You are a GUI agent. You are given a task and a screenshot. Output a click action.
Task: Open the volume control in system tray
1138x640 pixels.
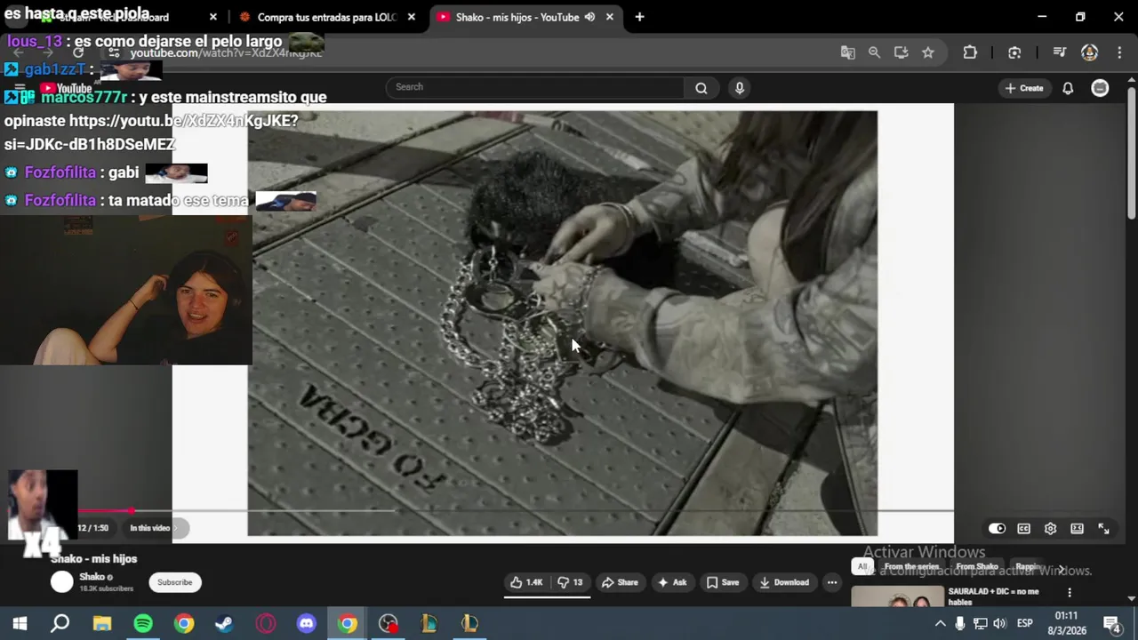(999, 623)
